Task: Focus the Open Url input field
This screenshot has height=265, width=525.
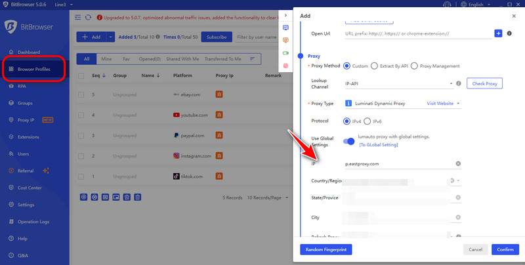Action: pyautogui.click(x=419, y=33)
